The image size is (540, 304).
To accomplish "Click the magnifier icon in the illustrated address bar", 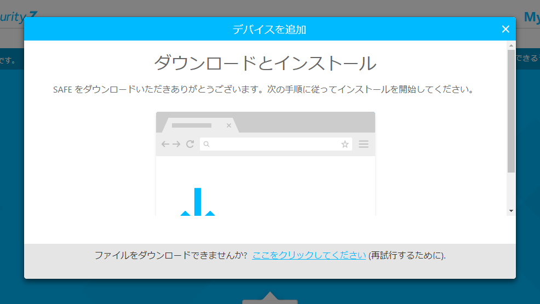I will 206,145.
